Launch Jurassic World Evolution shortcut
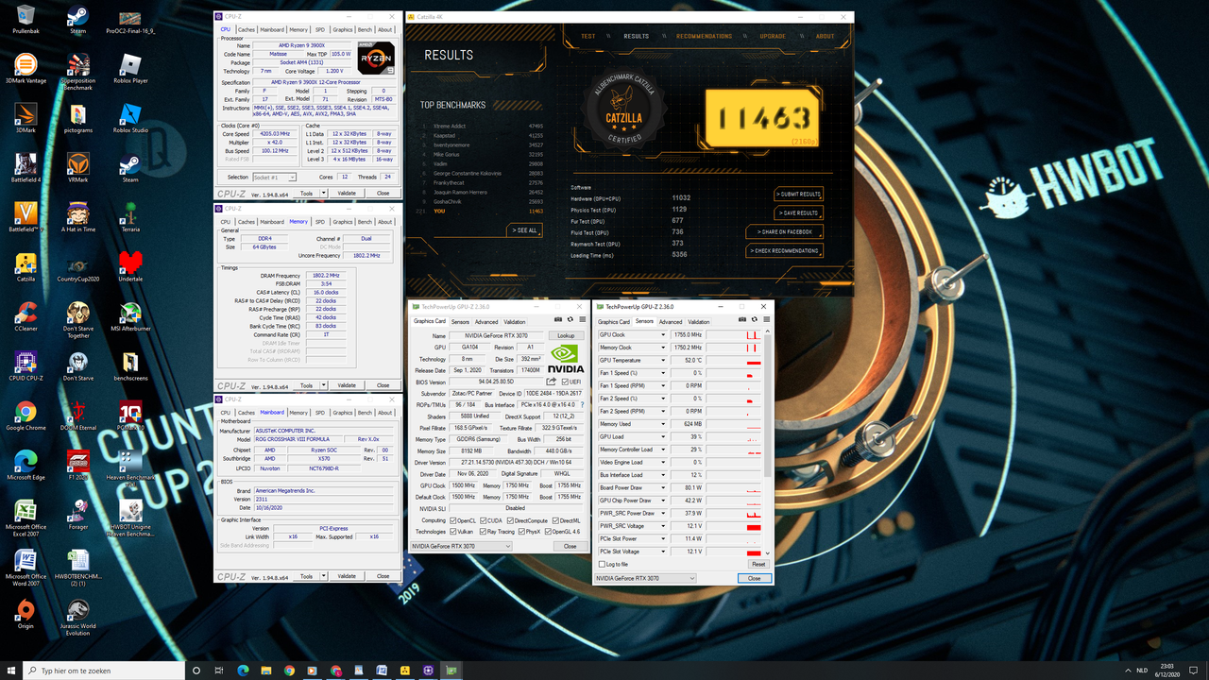1209x680 pixels. (78, 617)
